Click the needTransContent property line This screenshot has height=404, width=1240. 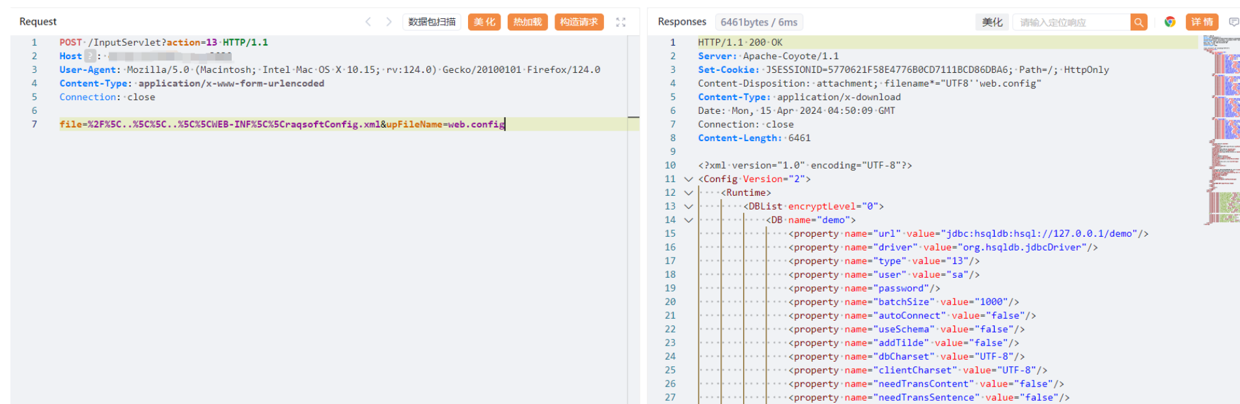point(926,384)
